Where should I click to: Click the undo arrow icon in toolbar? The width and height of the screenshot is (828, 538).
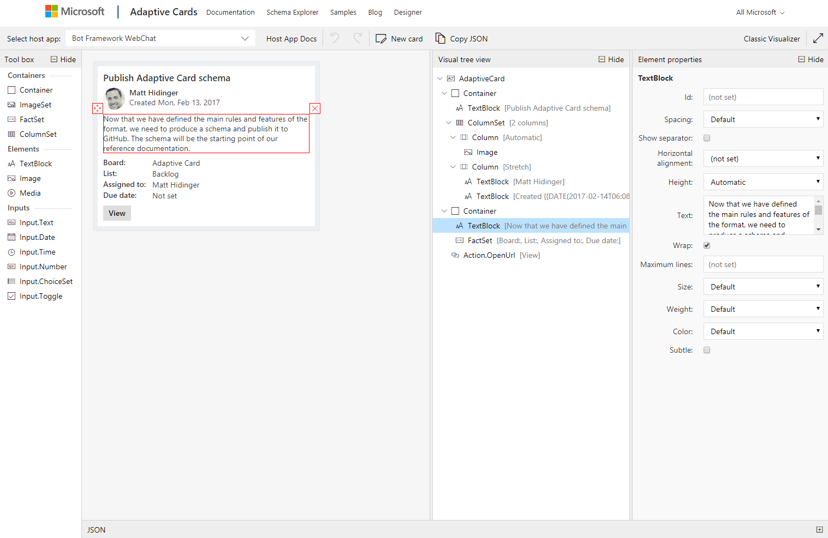(x=335, y=38)
